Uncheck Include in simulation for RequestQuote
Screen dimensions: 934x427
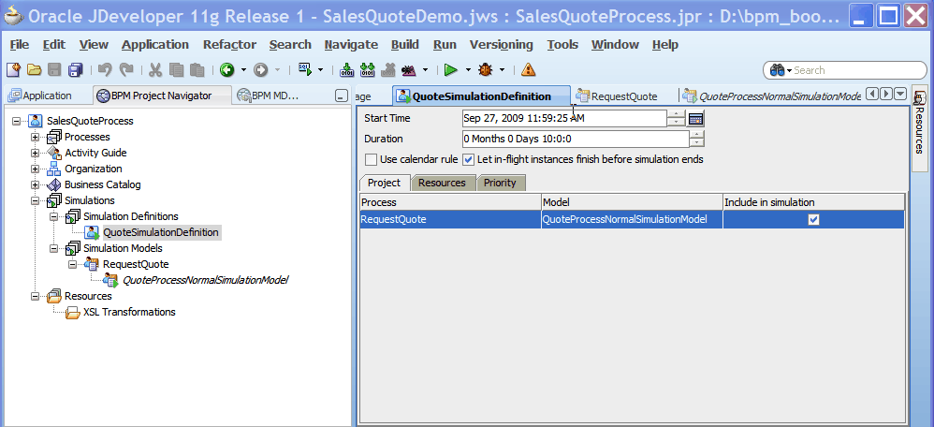(813, 219)
